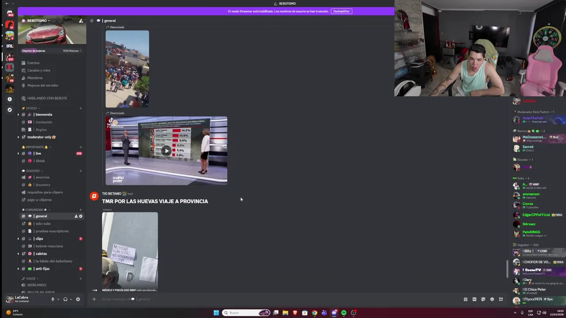Open the crowd street video thumbnail
Screen dimensions: 566x318
(127, 69)
